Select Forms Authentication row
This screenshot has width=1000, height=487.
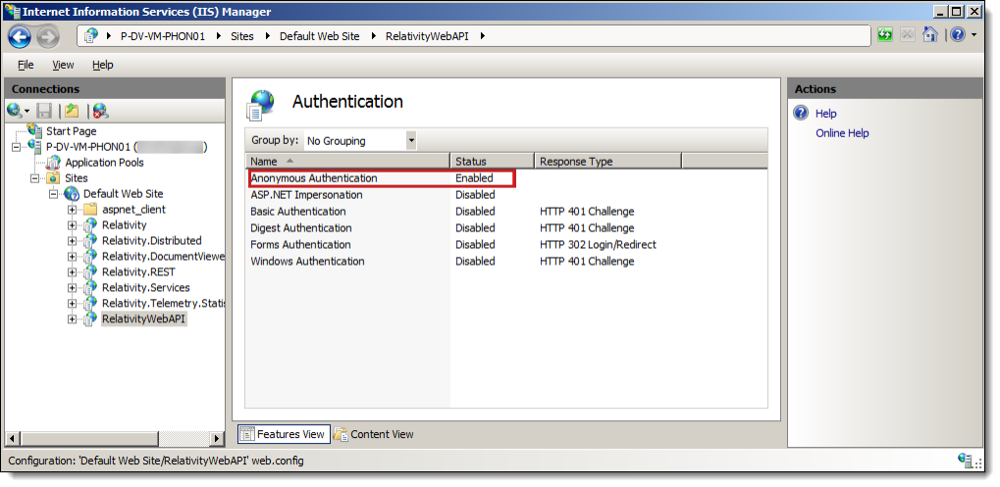coord(506,244)
